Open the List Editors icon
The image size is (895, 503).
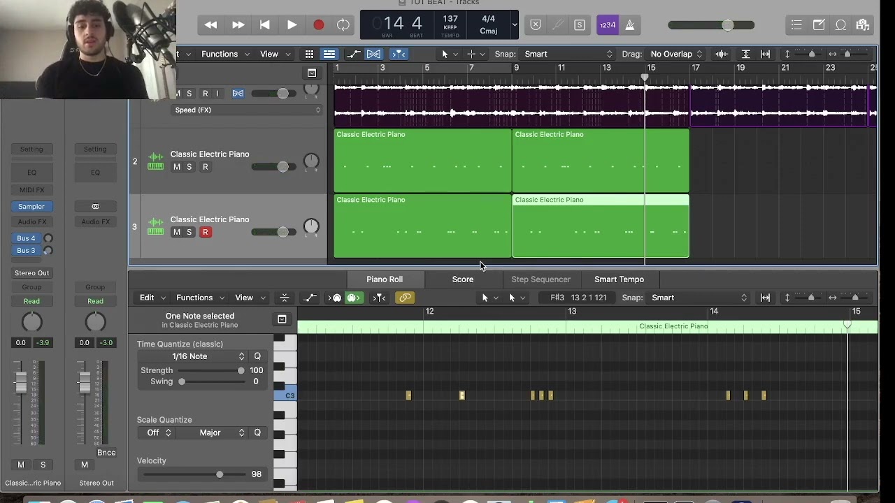(x=796, y=25)
